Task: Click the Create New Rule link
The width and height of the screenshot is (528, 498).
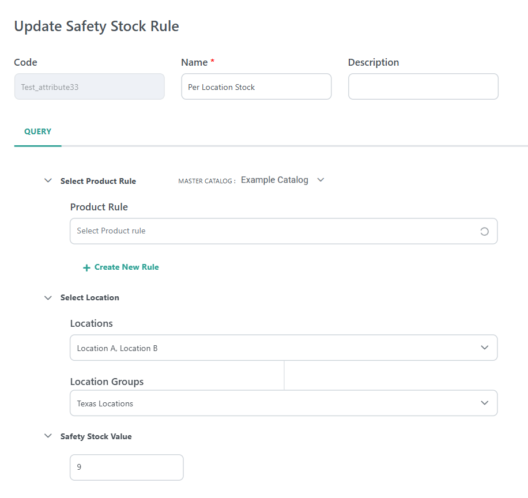Action: click(126, 267)
